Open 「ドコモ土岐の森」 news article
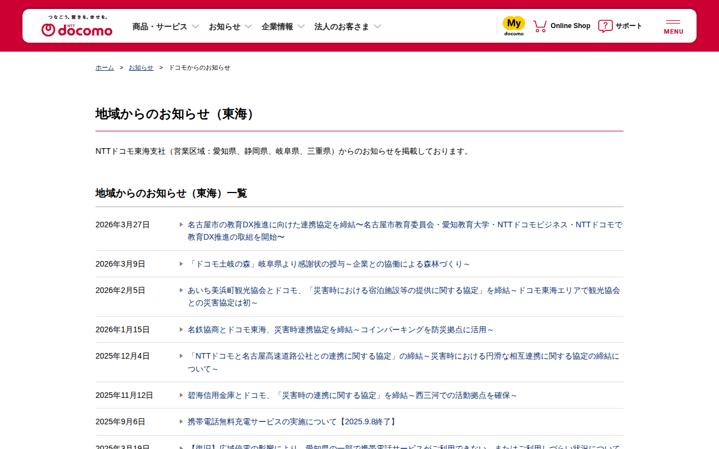The width and height of the screenshot is (719, 449). (329, 264)
